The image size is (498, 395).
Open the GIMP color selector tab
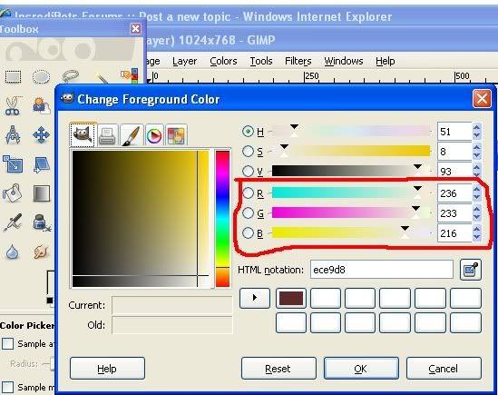pos(83,135)
